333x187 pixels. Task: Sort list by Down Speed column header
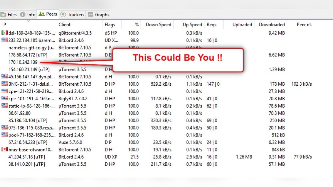click(159, 25)
